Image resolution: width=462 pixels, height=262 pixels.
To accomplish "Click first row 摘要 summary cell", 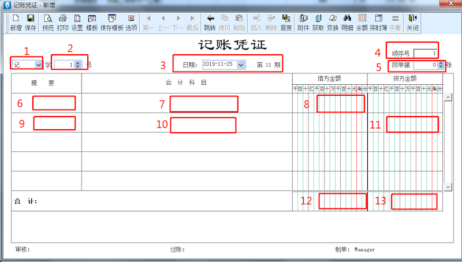I will (x=47, y=103).
